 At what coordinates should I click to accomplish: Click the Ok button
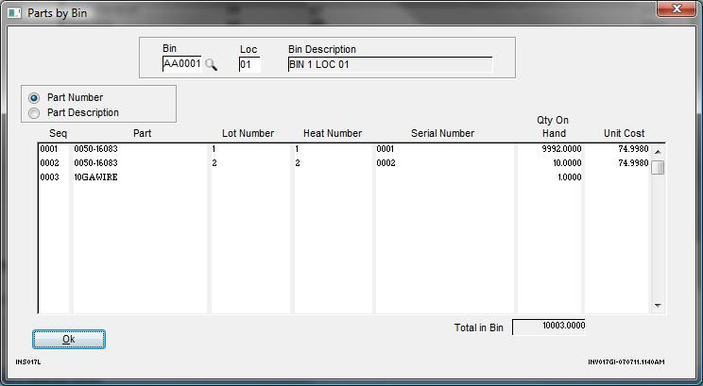(x=69, y=339)
